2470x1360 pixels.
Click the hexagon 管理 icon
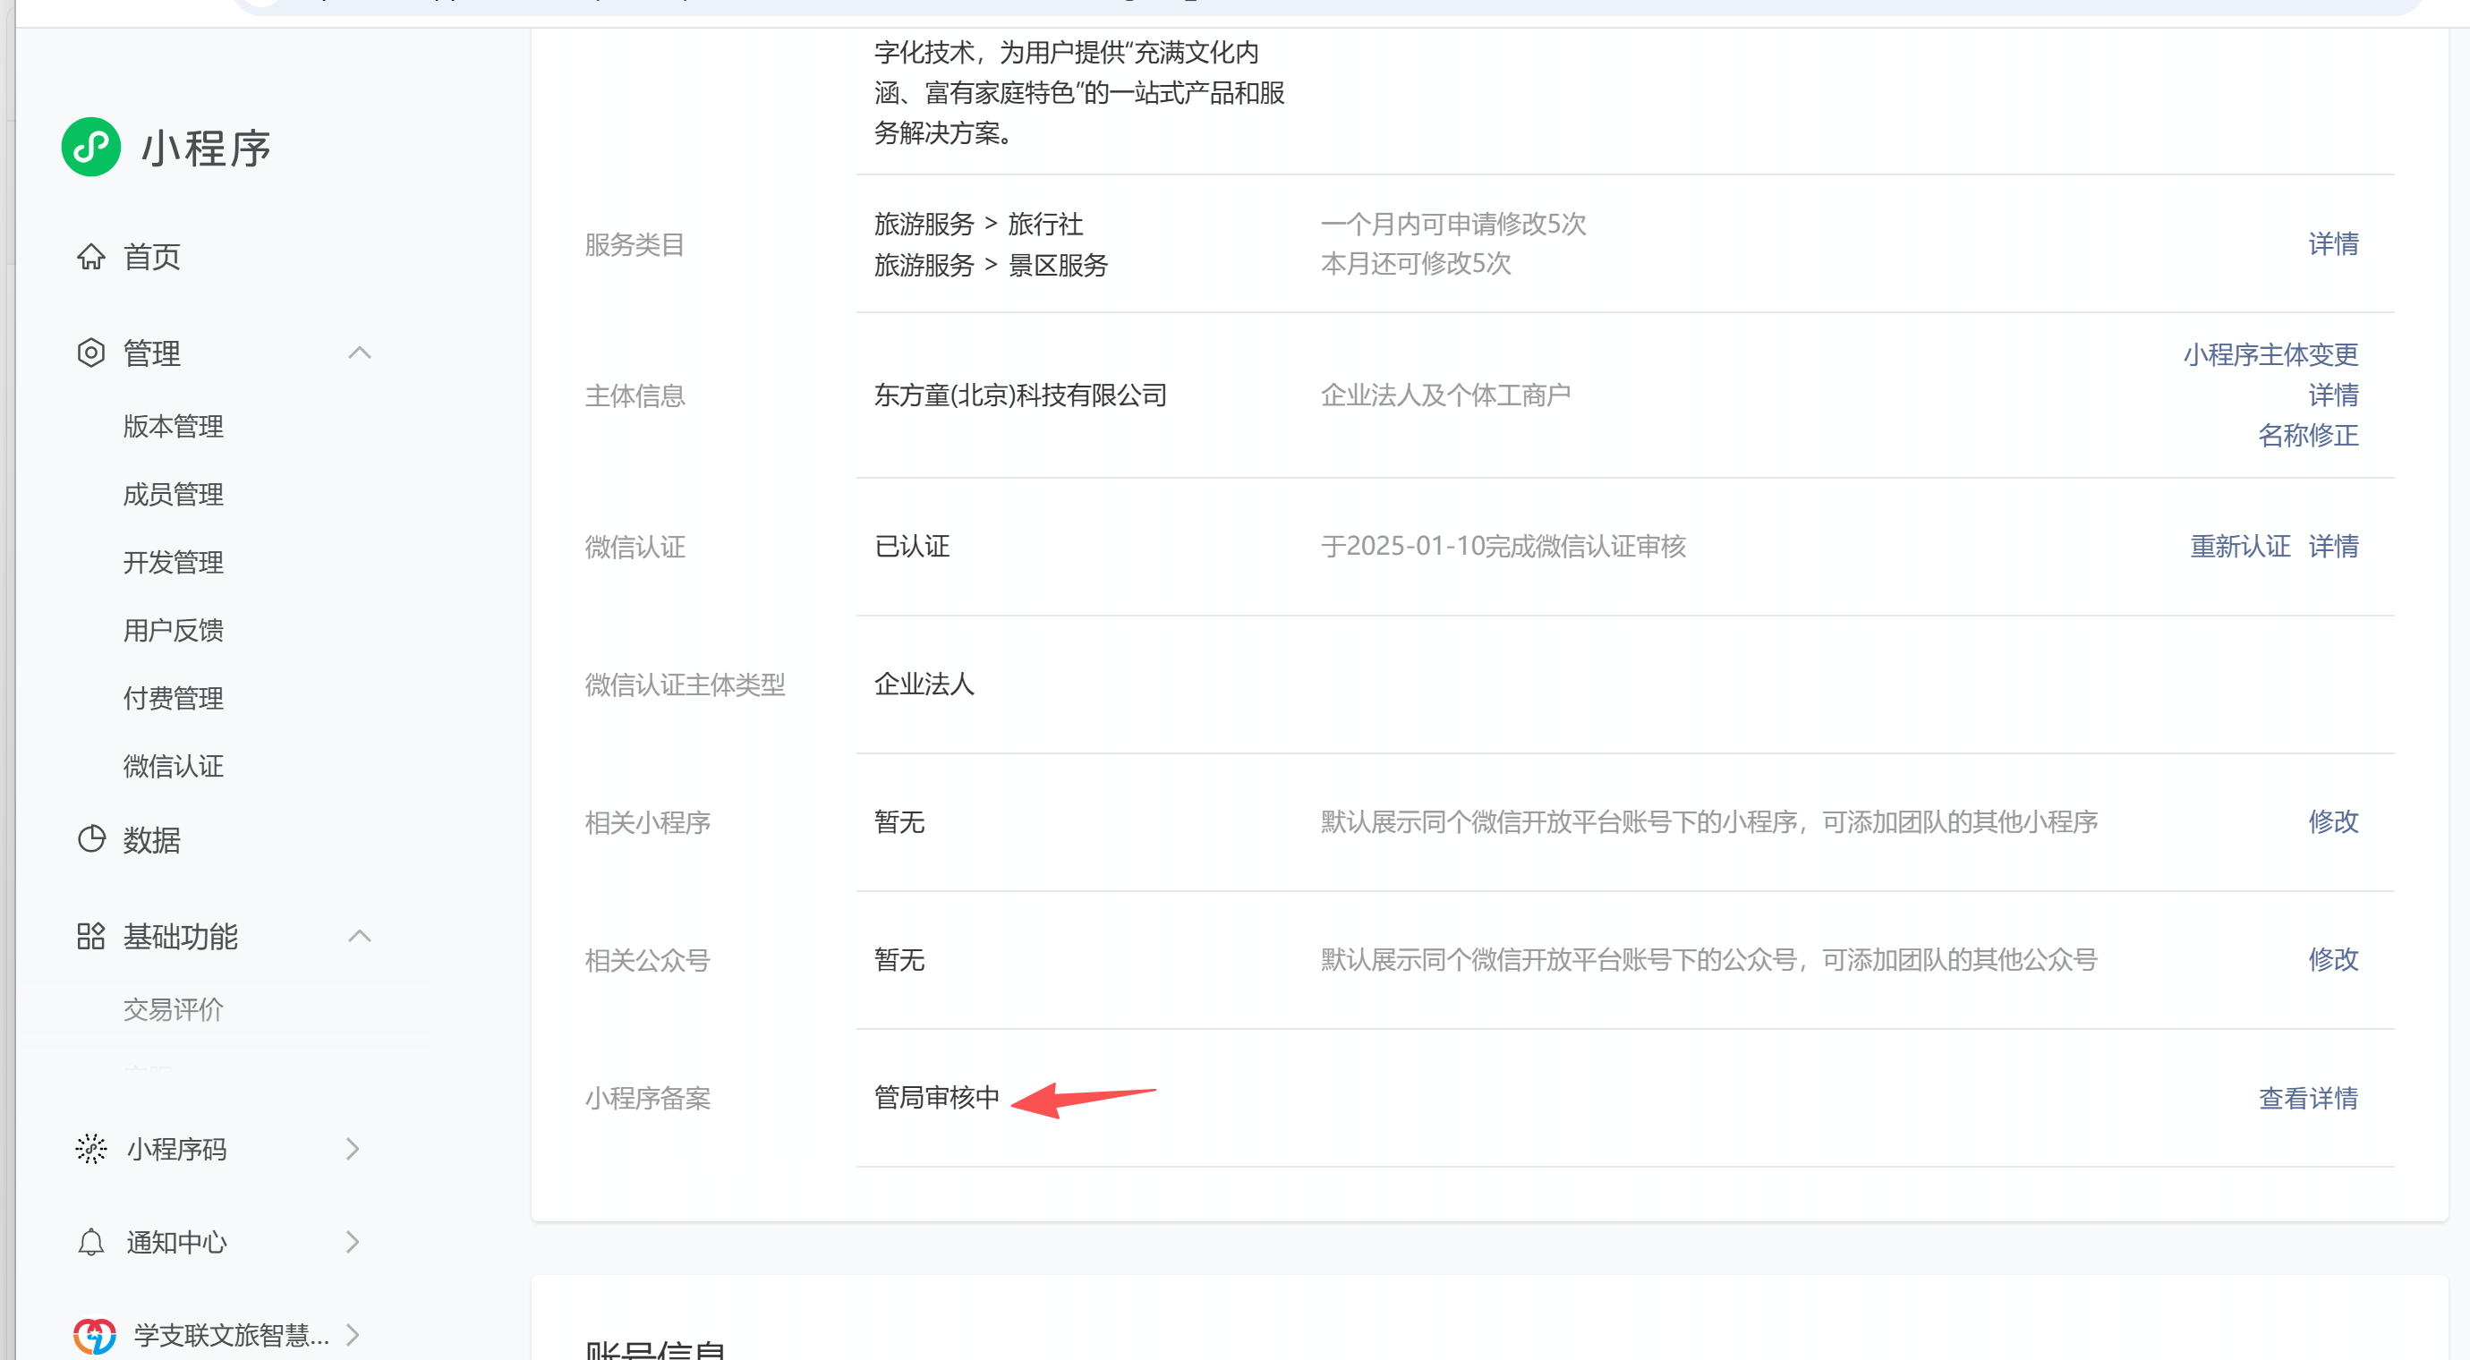click(x=91, y=353)
